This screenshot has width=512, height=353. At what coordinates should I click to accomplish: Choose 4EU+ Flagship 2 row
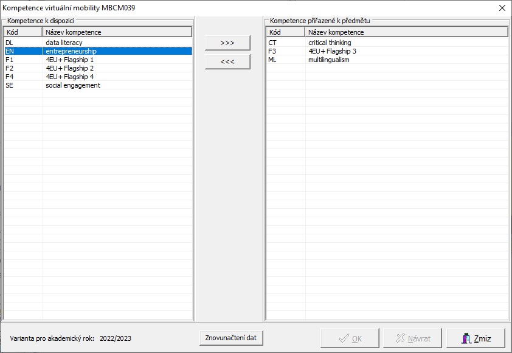point(69,68)
